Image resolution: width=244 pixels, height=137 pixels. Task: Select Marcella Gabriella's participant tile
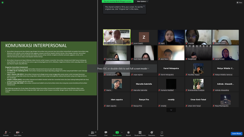pos(144,84)
